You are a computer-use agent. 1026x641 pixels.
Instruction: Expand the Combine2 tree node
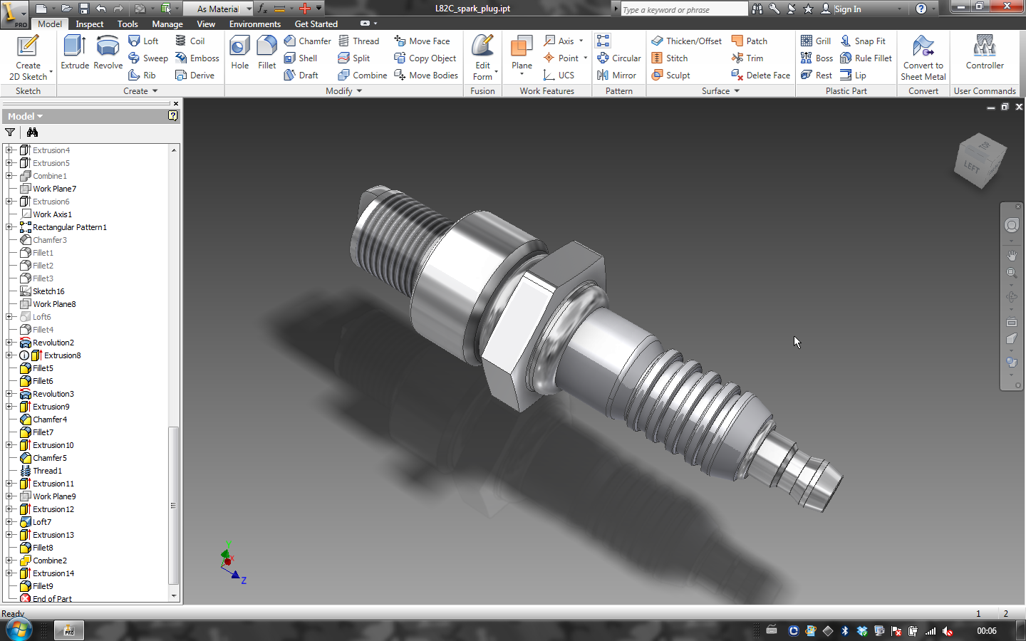click(9, 561)
